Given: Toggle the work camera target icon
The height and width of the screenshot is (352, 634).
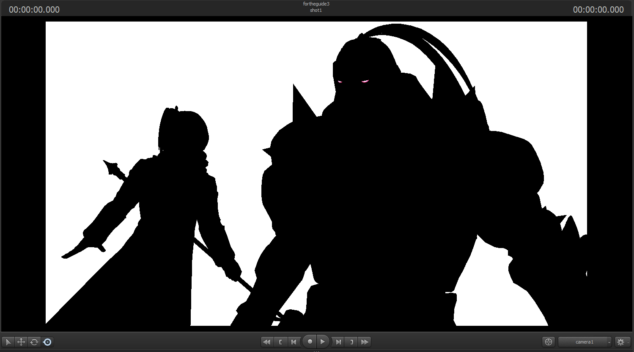Looking at the screenshot, I should coord(549,342).
